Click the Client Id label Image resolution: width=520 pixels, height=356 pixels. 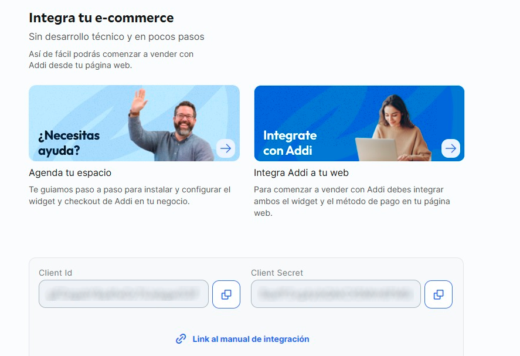click(x=56, y=273)
